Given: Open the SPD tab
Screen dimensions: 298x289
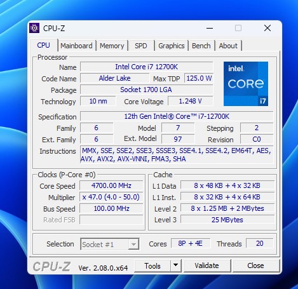Looking at the screenshot, I should coord(141,46).
